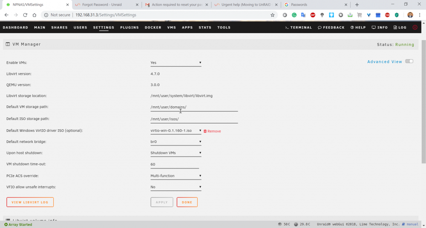Click the Libvirt storage location path text

[181, 96]
